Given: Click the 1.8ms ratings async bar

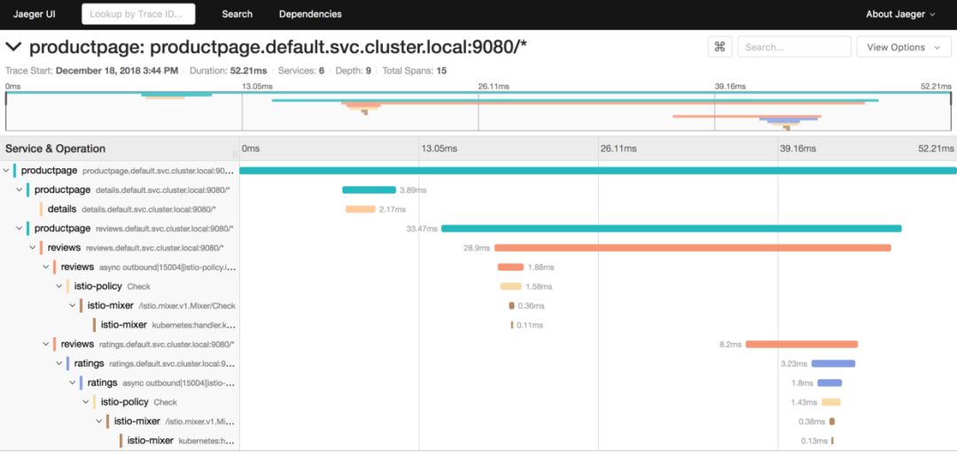Looking at the screenshot, I should (829, 383).
